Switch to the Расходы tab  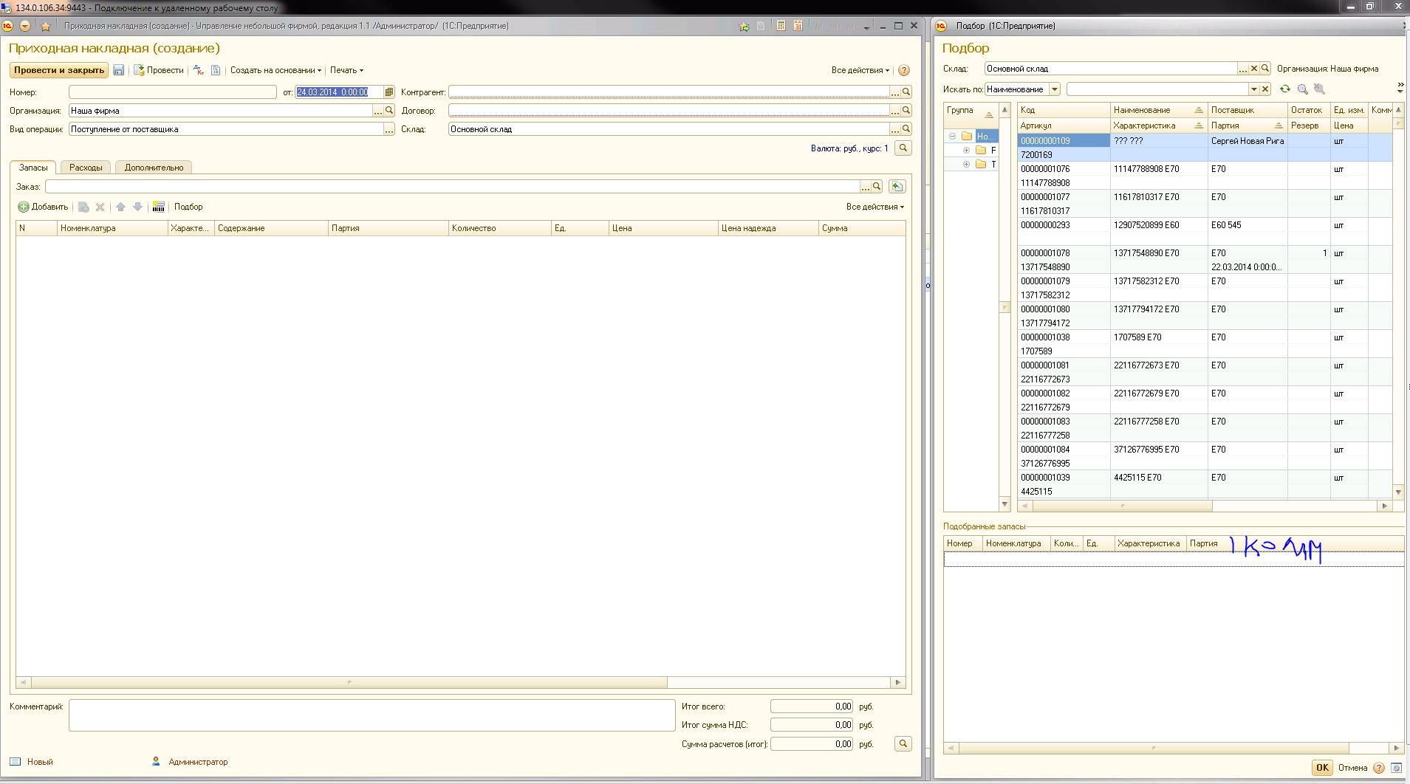pyautogui.click(x=86, y=168)
